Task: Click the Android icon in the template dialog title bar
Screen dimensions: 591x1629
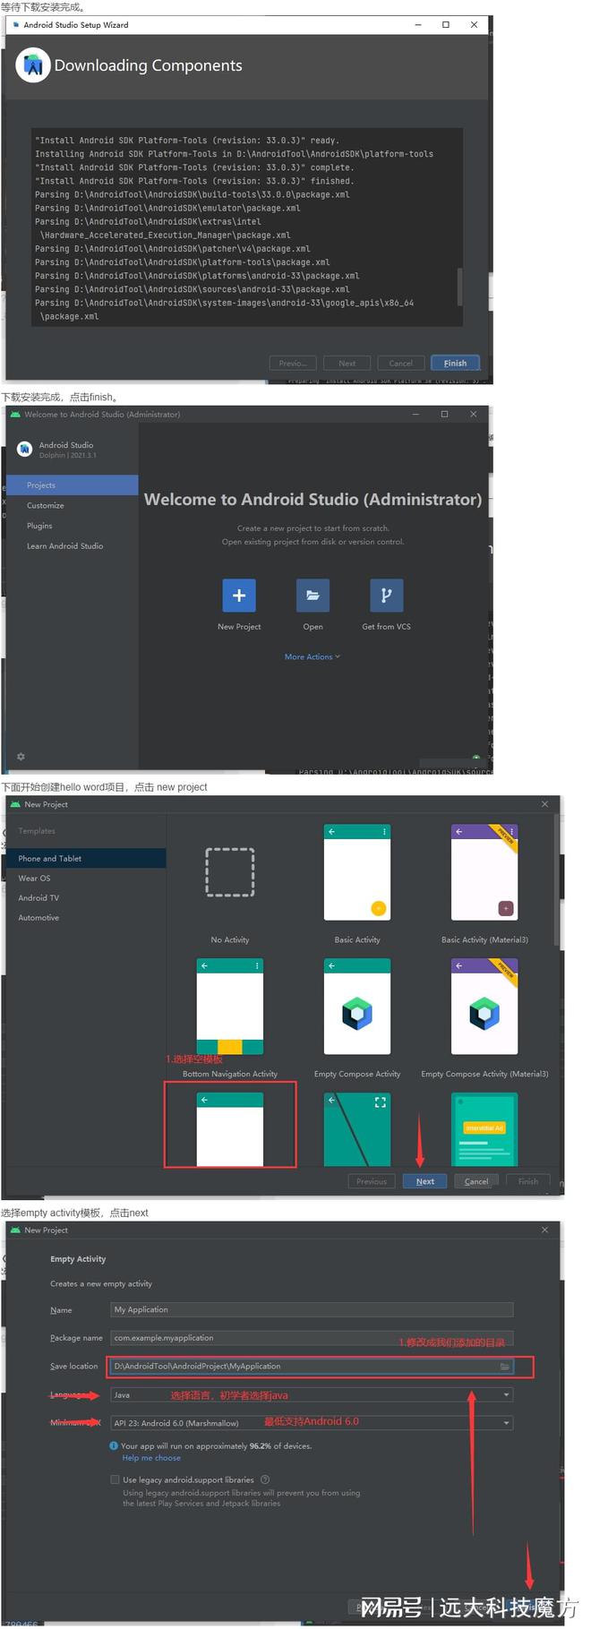Action: (x=14, y=804)
